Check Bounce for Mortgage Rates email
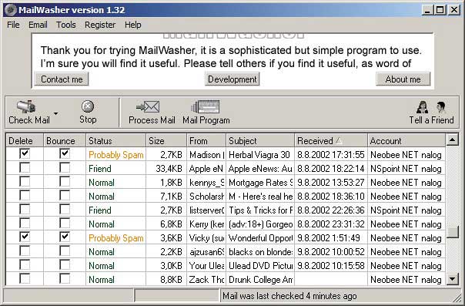Viewport: 465px width, 306px height. (x=65, y=182)
